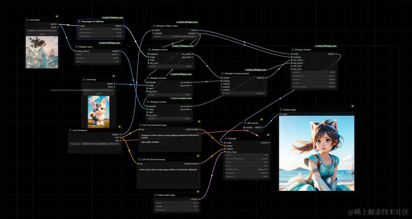The image size is (412, 219).
Task: Click the seed field in KSampler
Action: pyautogui.click(x=246, y=155)
